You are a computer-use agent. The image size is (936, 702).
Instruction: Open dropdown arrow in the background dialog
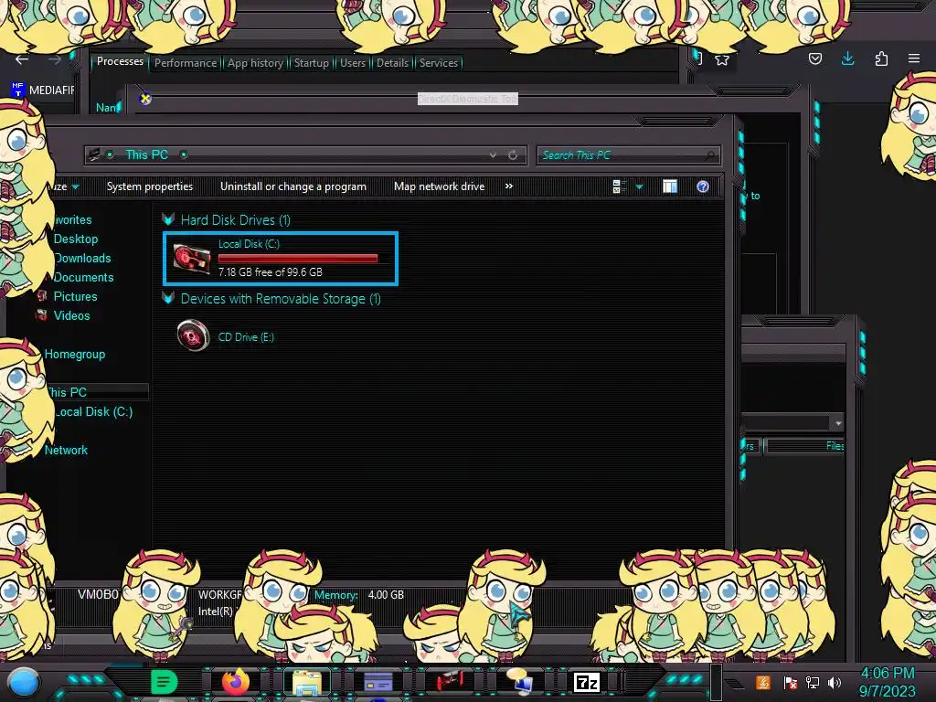(x=838, y=422)
